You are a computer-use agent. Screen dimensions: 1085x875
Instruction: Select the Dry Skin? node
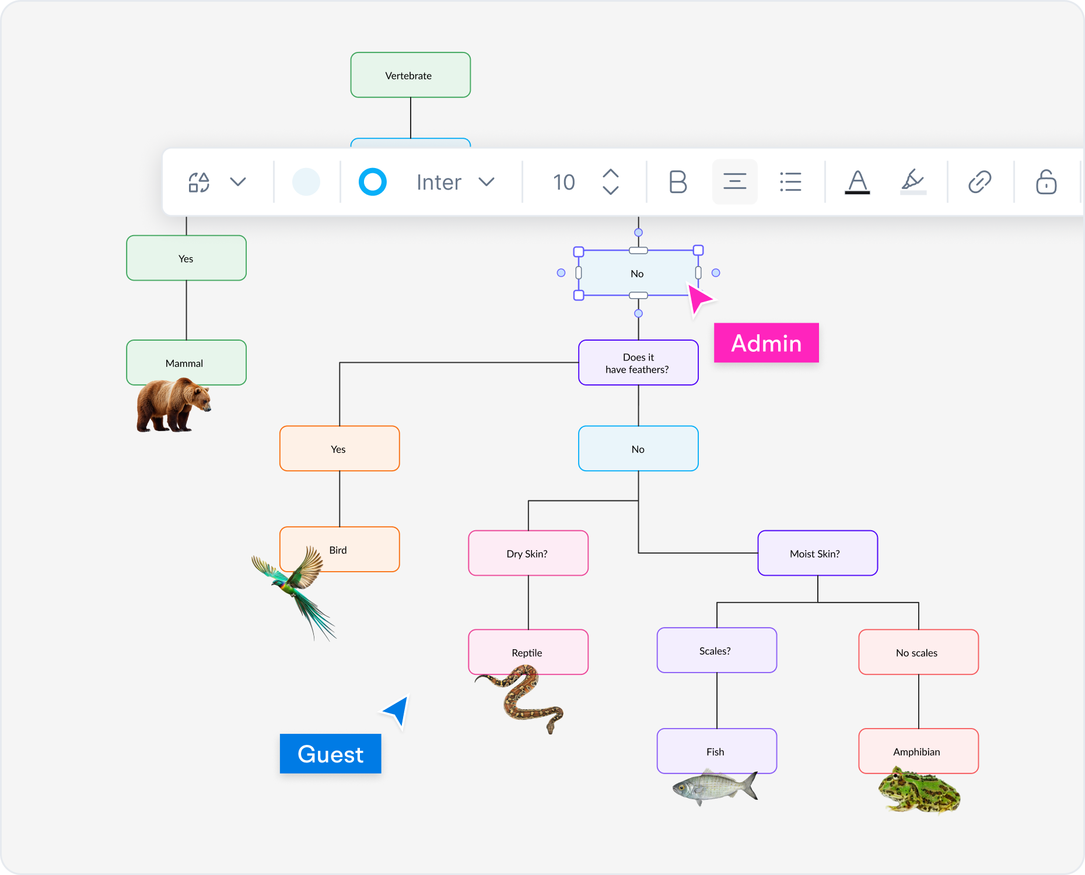(x=528, y=553)
